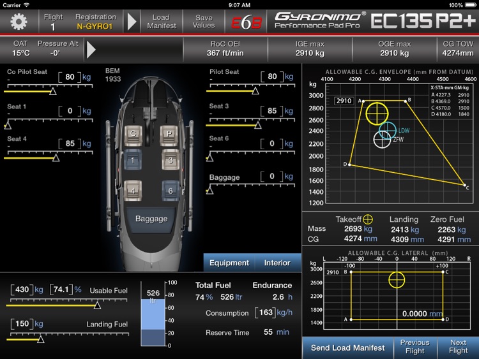Screen dimensions: 479x359
Task: Open the Load Manifest
Action: 162,22
